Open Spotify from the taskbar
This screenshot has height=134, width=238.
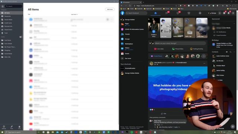132,132
